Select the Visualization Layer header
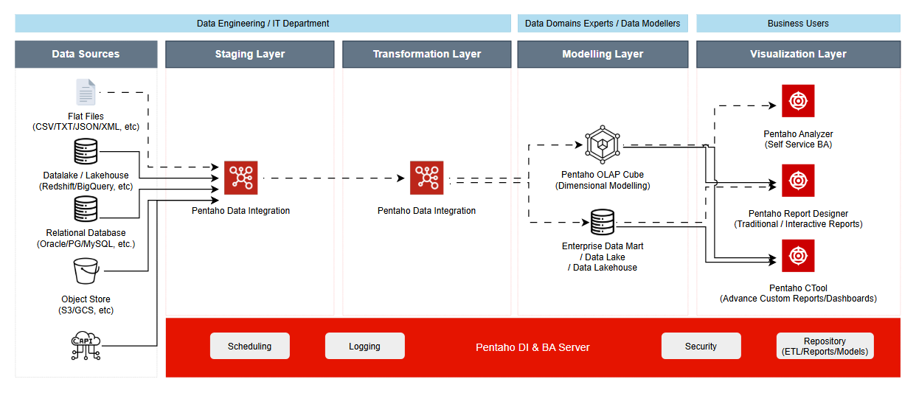The image size is (916, 393). [799, 54]
